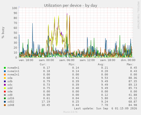
Task: Select the zd16 legend label
Action: 11,98
